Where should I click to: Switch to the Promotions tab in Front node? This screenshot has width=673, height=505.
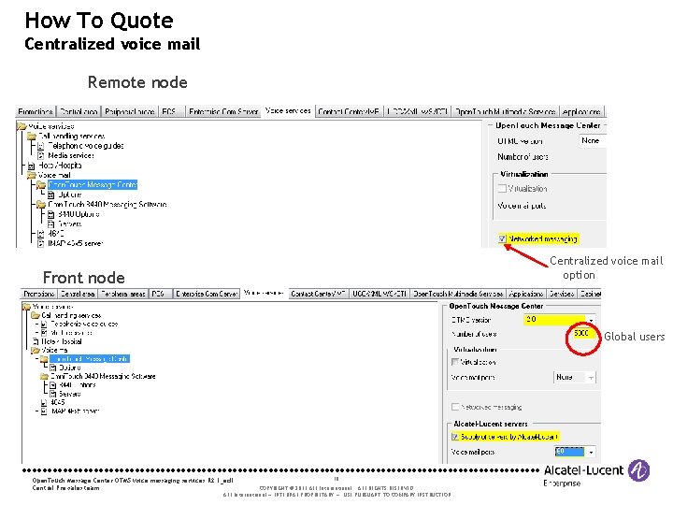pos(38,294)
